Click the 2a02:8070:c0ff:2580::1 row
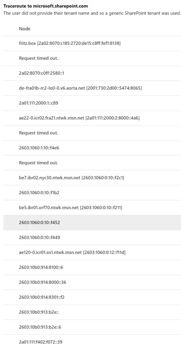181x349 pixels. point(92,73)
